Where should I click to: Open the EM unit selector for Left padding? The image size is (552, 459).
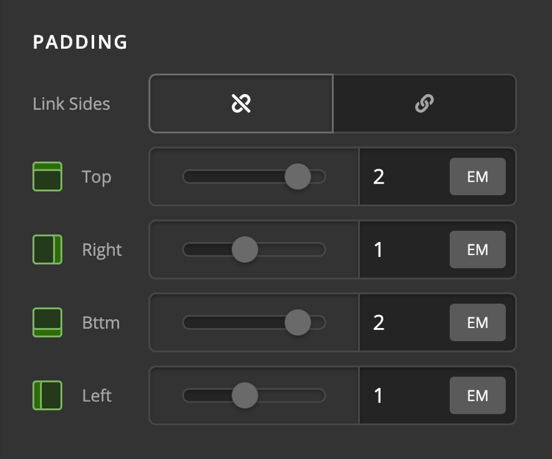(477, 395)
